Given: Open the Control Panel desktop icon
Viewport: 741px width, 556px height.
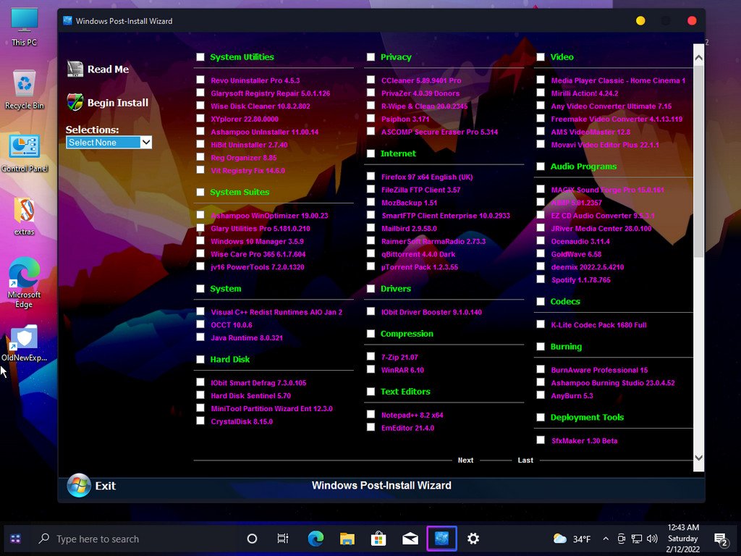Looking at the screenshot, I should pos(24,153).
